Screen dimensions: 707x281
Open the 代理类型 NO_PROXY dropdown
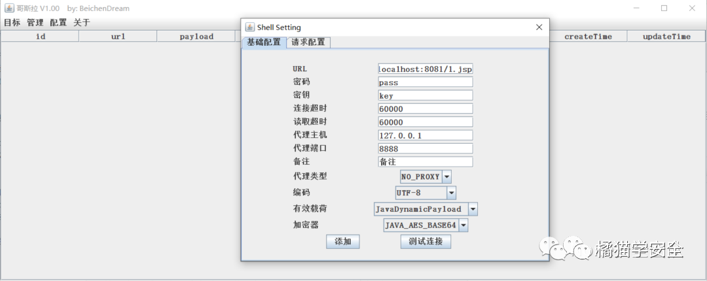click(x=426, y=176)
